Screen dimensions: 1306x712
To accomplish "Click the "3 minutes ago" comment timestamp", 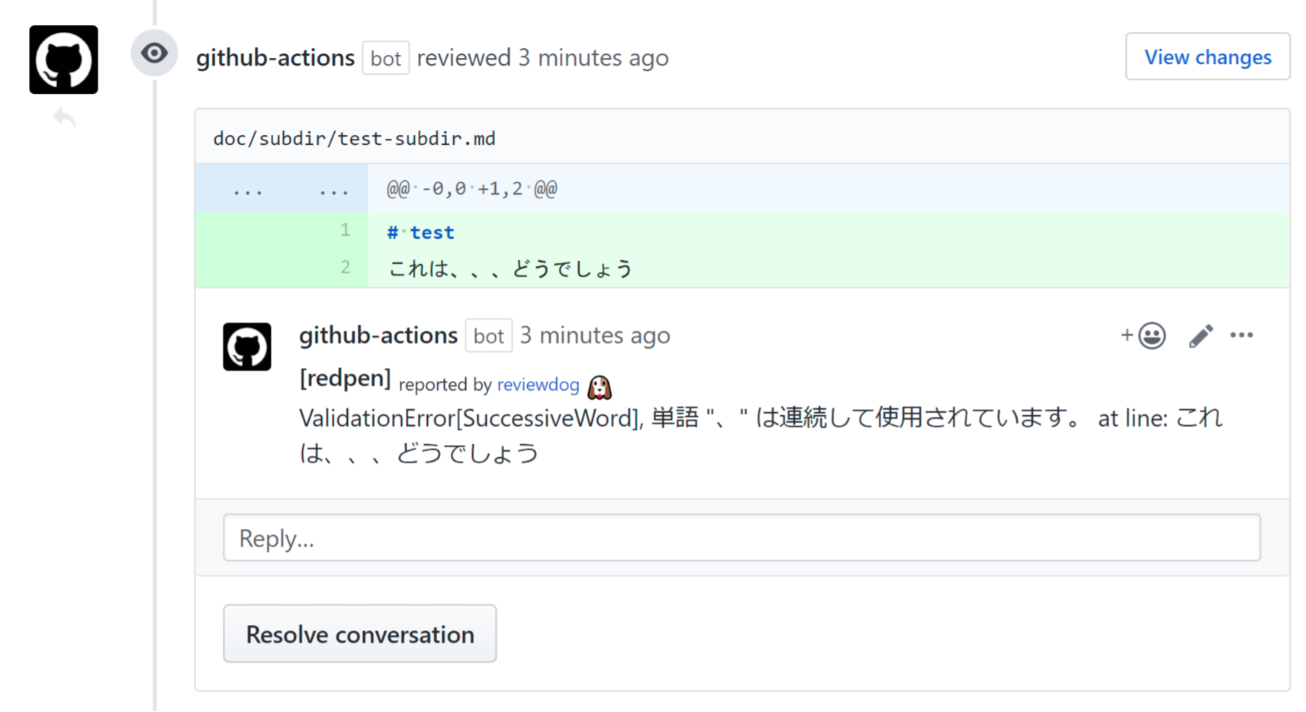I will 595,336.
